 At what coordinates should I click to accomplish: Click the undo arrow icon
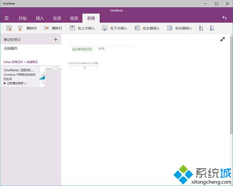pos(224,18)
